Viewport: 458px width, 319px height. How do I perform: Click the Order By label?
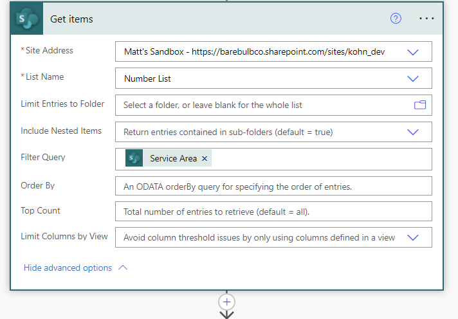coord(38,185)
